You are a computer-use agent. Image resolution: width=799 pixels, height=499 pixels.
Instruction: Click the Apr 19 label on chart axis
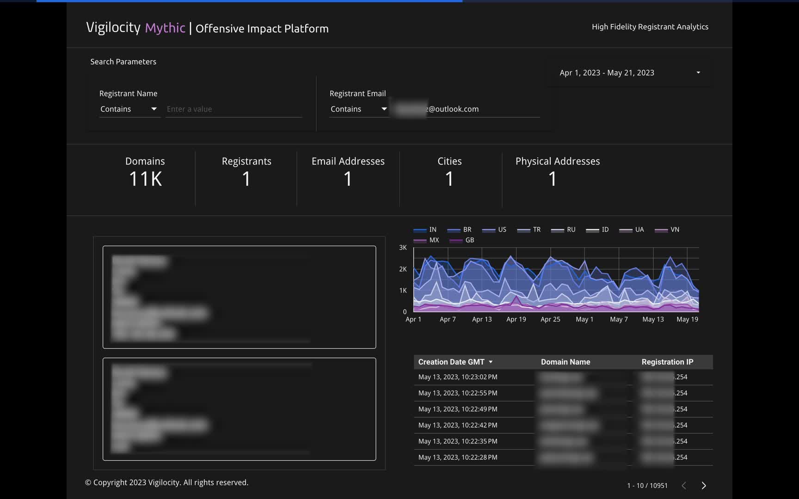click(516, 319)
